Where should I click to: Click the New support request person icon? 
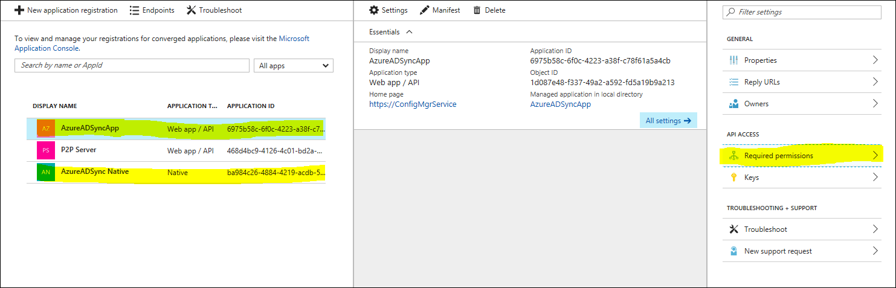coord(733,251)
